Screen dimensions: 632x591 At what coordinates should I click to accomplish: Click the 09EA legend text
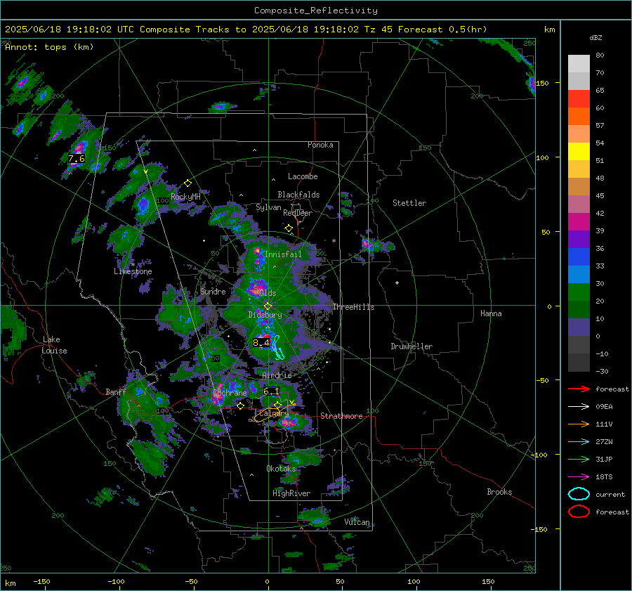pos(604,407)
